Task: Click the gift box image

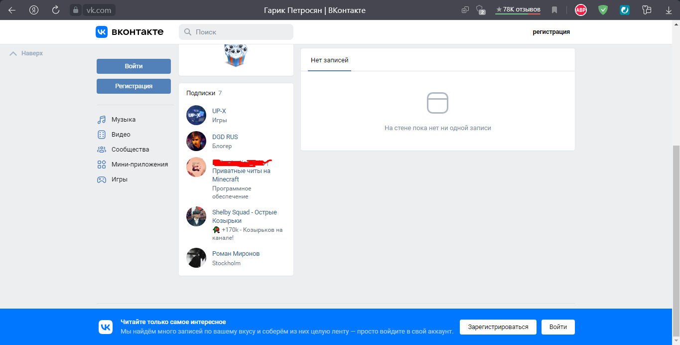Action: tap(236, 55)
